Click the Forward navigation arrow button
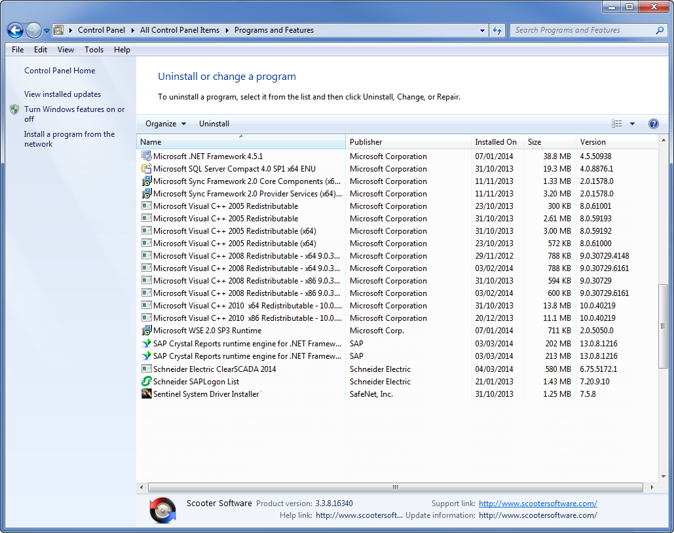Image resolution: width=674 pixels, height=533 pixels. 33,30
